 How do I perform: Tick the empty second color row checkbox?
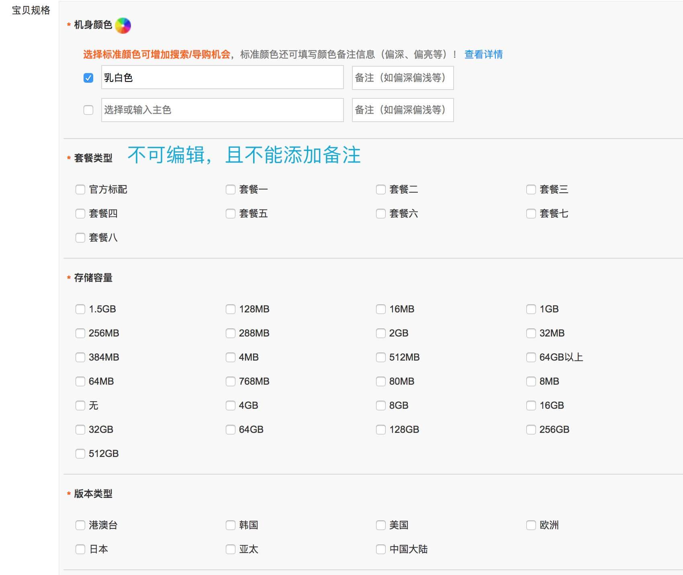tap(88, 110)
